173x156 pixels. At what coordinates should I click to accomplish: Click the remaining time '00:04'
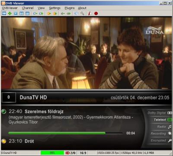click(x=131, y=133)
